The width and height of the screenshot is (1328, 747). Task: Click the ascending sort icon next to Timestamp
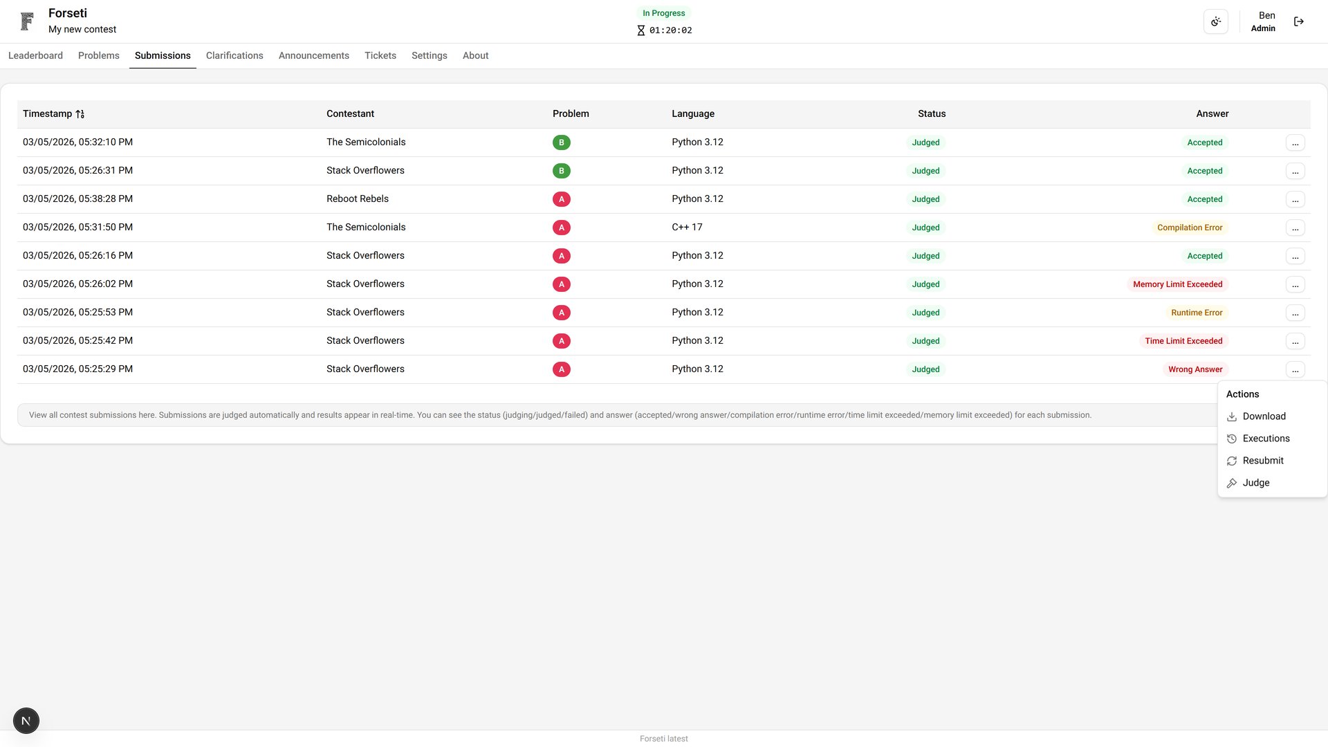[80, 113]
